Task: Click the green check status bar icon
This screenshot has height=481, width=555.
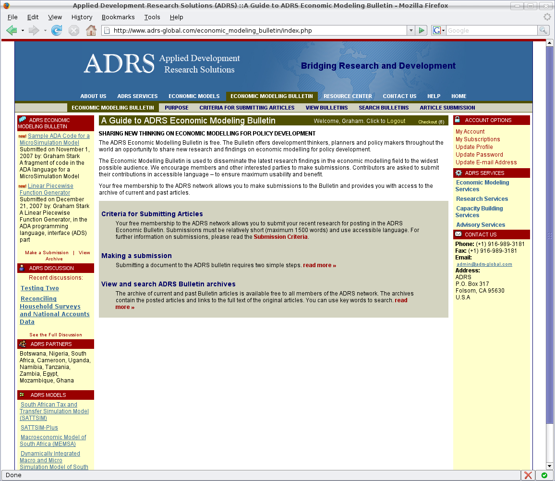Action: (544, 475)
